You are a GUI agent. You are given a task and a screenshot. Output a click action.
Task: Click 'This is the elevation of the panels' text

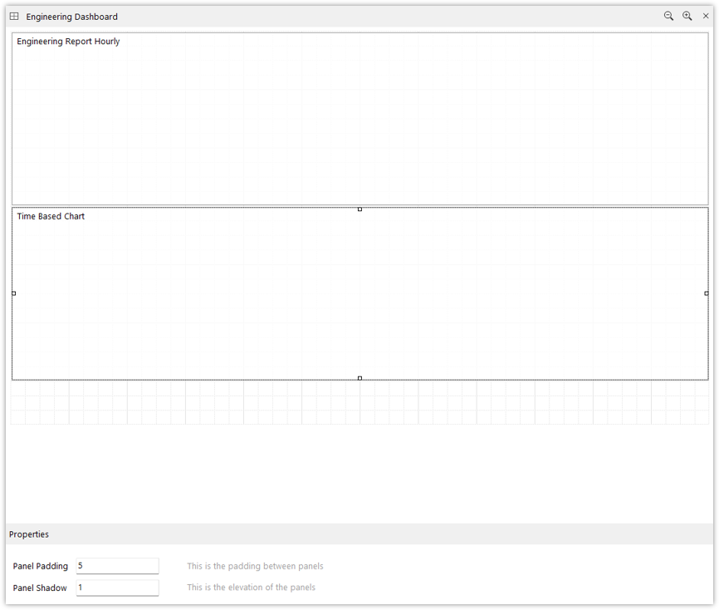tap(252, 587)
